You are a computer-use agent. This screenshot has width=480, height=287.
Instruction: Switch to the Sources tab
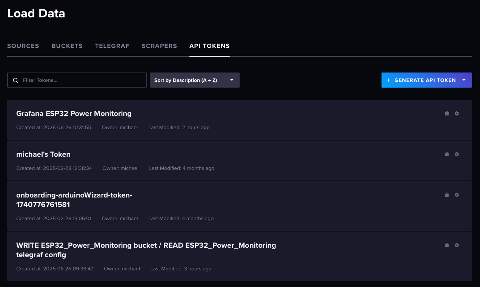point(23,46)
